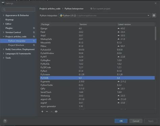Click Project: articles_code breadcrumb
Image resolution: width=160 pixels, height=126 pixels.
pyautogui.click(x=50, y=9)
